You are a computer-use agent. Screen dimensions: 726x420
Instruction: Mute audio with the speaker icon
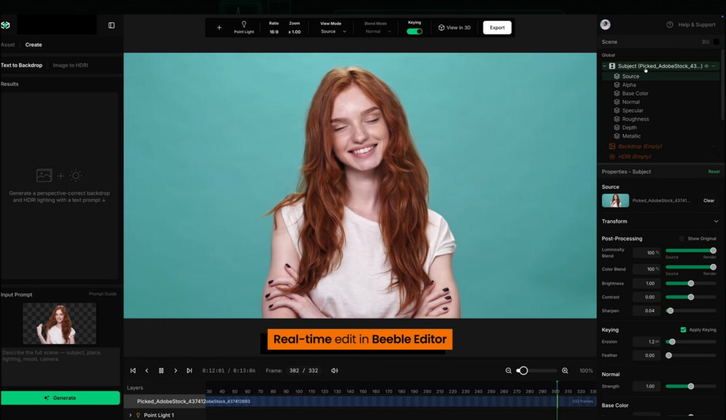click(334, 370)
